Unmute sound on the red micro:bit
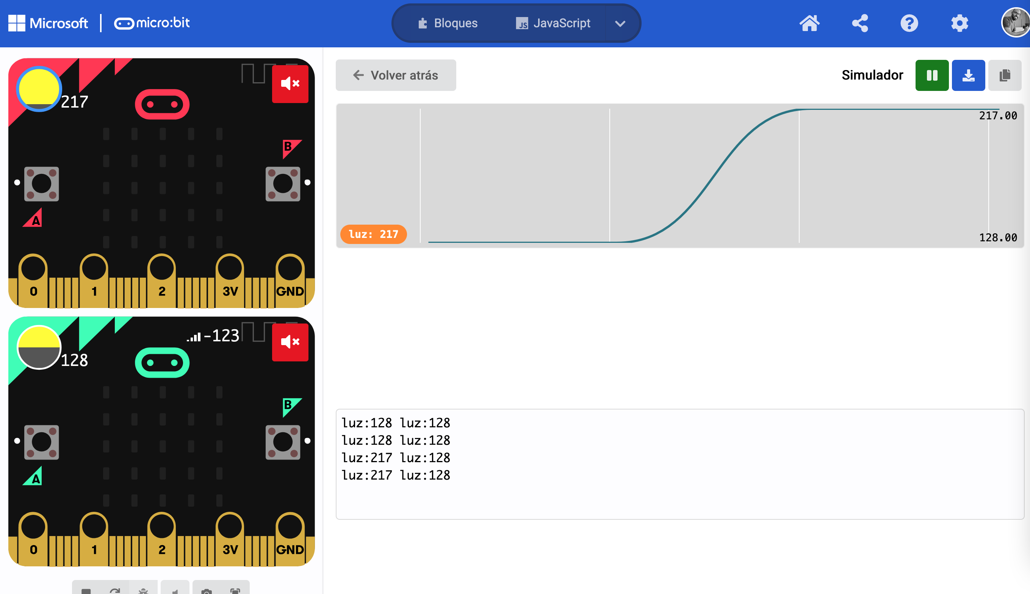 tap(290, 84)
